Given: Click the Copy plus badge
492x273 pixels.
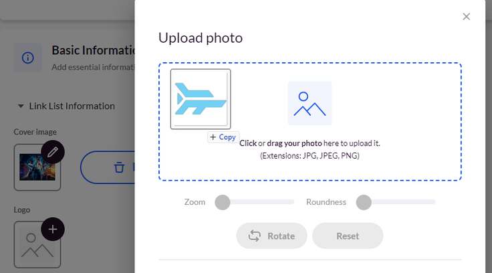Looking at the screenshot, I should [223, 137].
